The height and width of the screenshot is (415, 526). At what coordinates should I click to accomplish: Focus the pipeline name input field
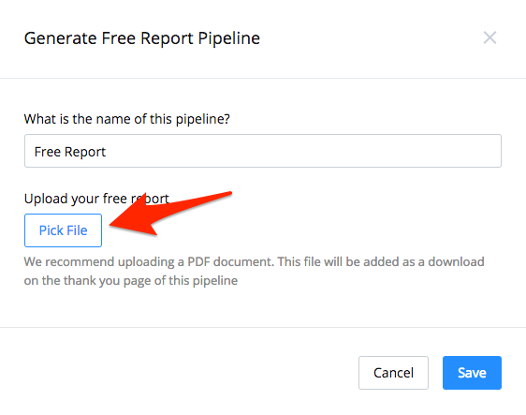263,151
